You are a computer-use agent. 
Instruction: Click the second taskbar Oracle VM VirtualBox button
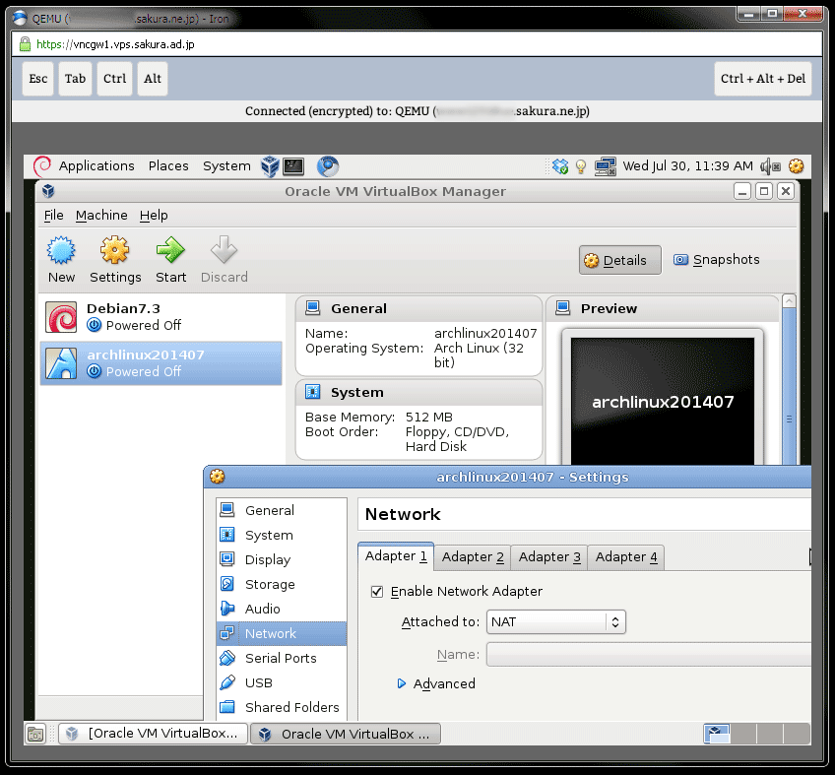[346, 734]
